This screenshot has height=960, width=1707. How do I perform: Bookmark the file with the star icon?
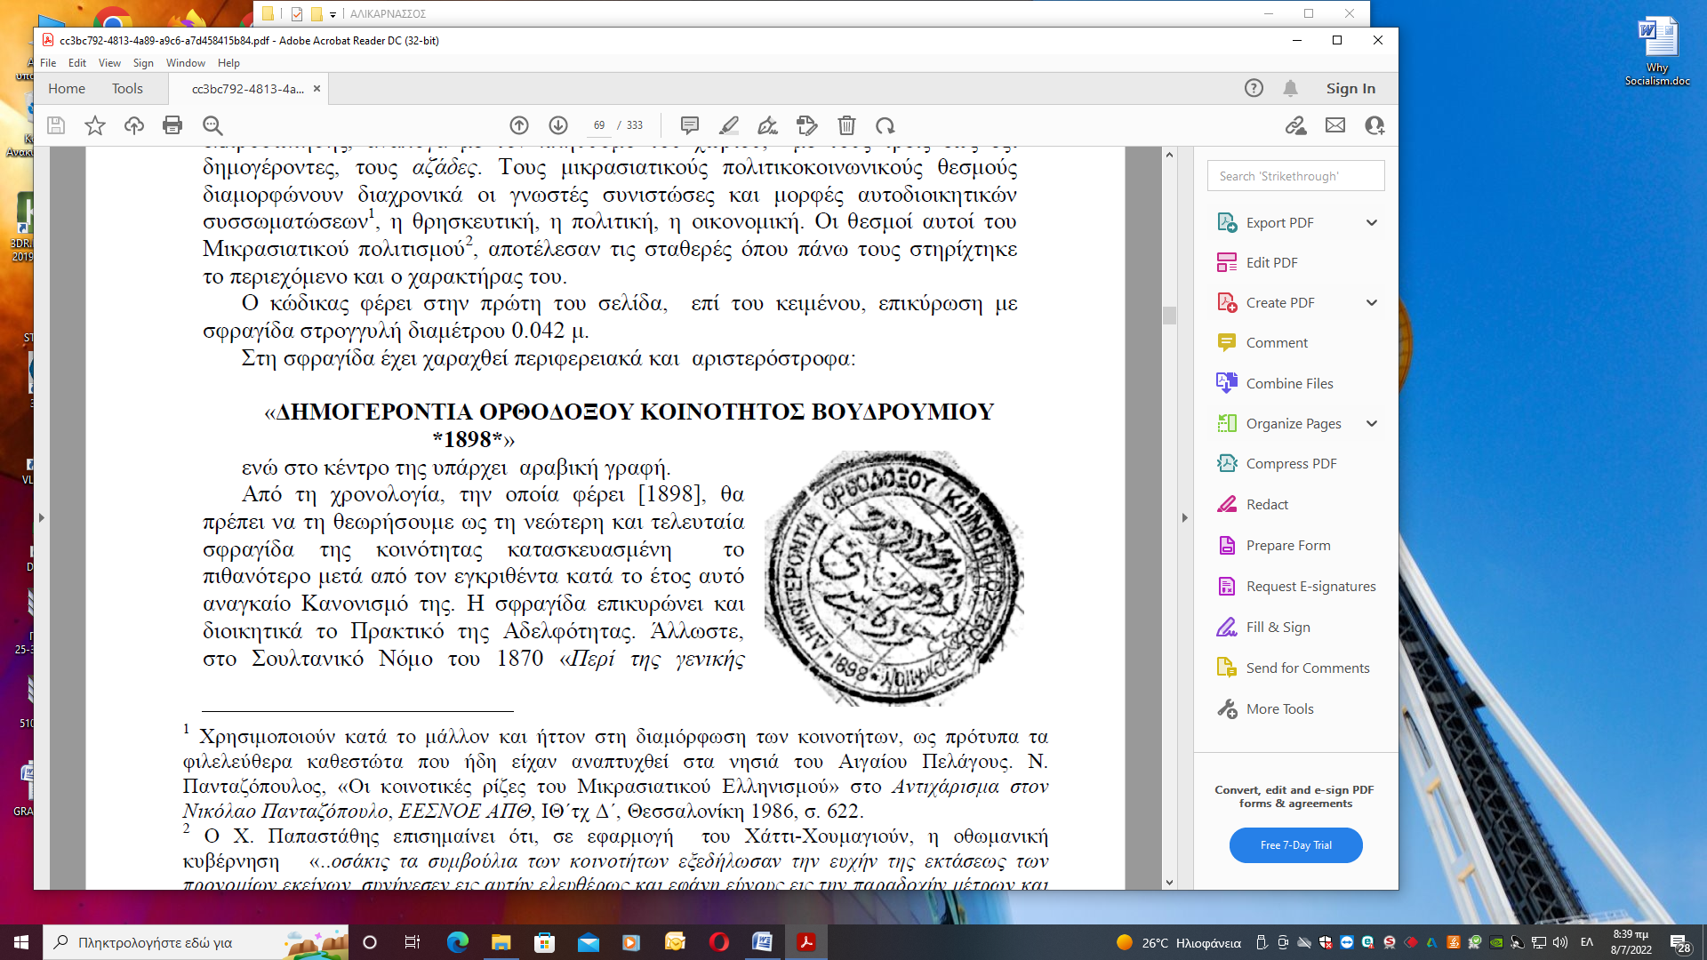[95, 125]
